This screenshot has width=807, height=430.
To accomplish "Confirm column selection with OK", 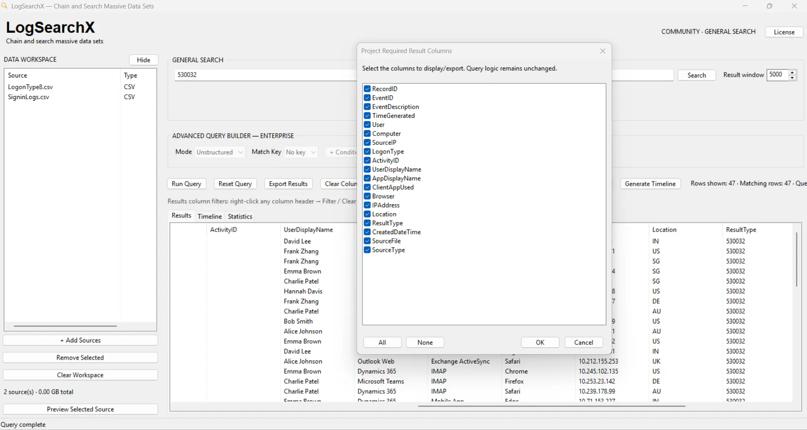I will click(540, 342).
